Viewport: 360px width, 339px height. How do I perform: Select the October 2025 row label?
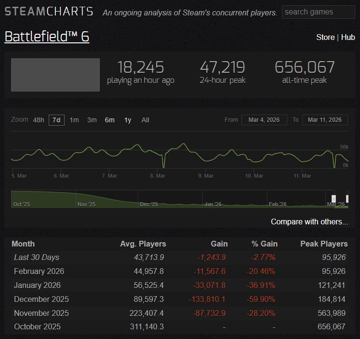(37, 326)
